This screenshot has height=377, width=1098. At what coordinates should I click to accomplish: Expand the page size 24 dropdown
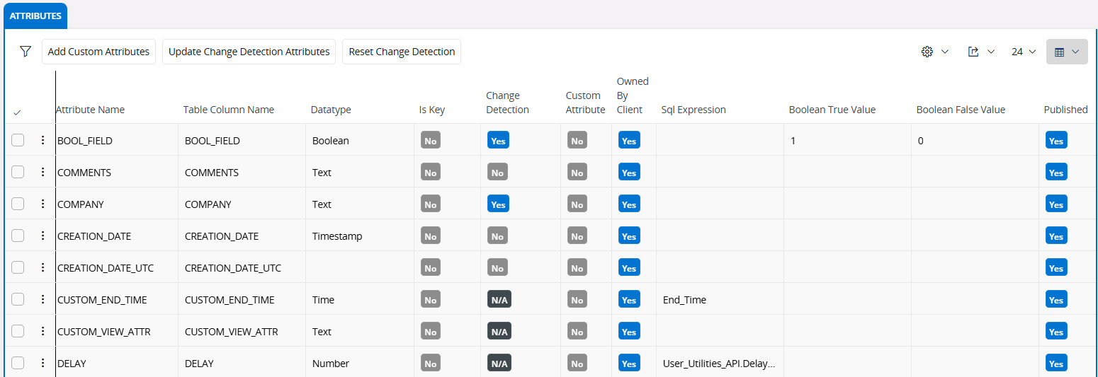point(1024,52)
